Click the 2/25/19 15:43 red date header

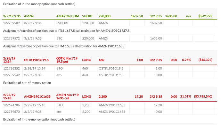pyautogui.click(x=9, y=96)
